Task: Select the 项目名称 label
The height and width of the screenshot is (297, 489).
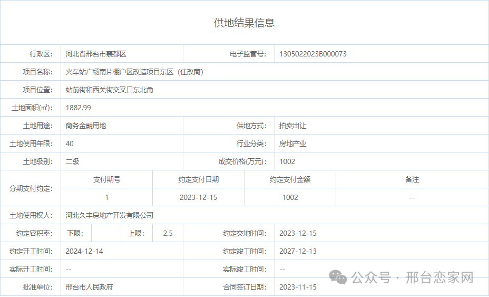Action: point(38,72)
